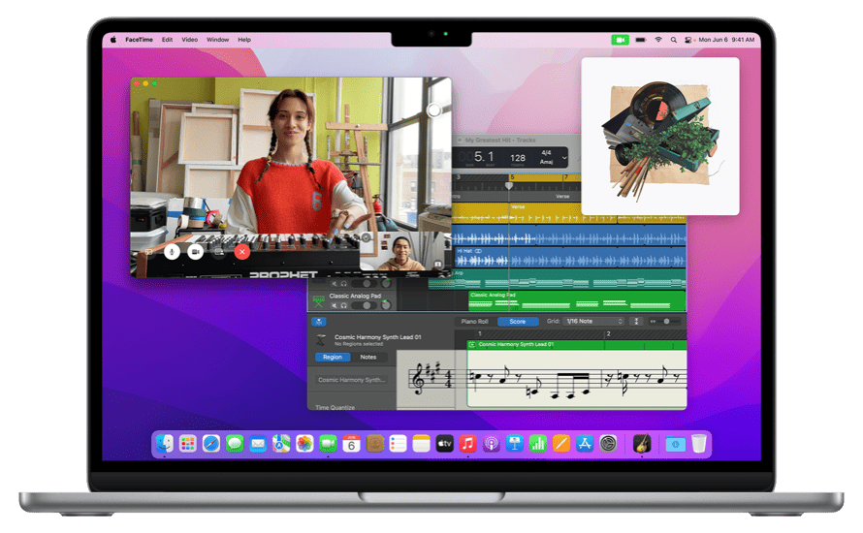Image resolution: width=863 pixels, height=533 pixels.
Task: Click the Wi-Fi status icon
Action: [x=658, y=40]
